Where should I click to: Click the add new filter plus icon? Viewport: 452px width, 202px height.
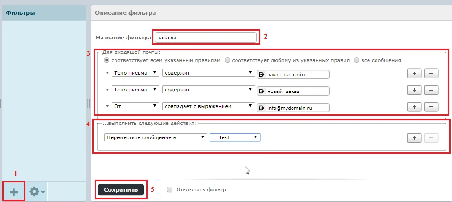point(14,191)
